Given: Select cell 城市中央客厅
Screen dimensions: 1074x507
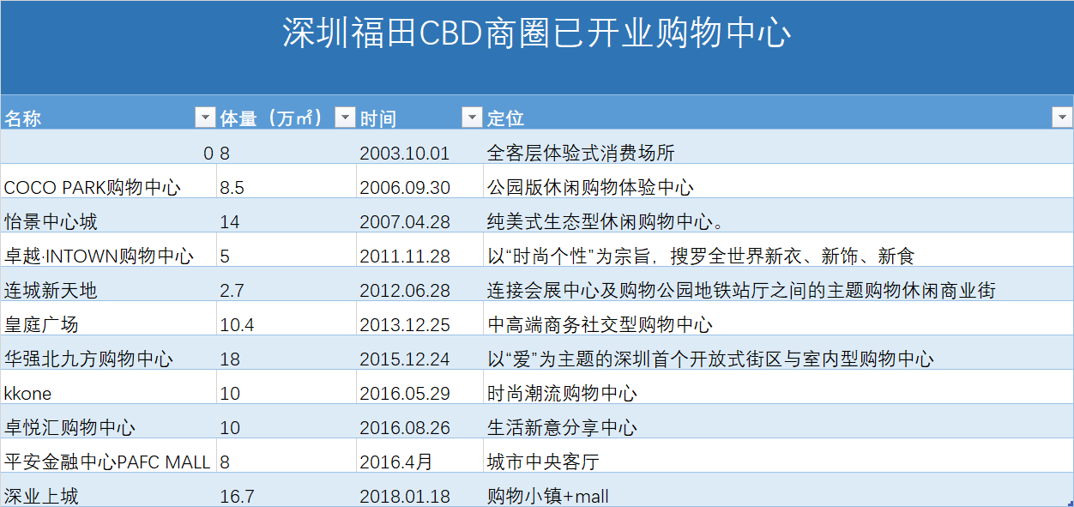Looking at the screenshot, I should point(778,456).
